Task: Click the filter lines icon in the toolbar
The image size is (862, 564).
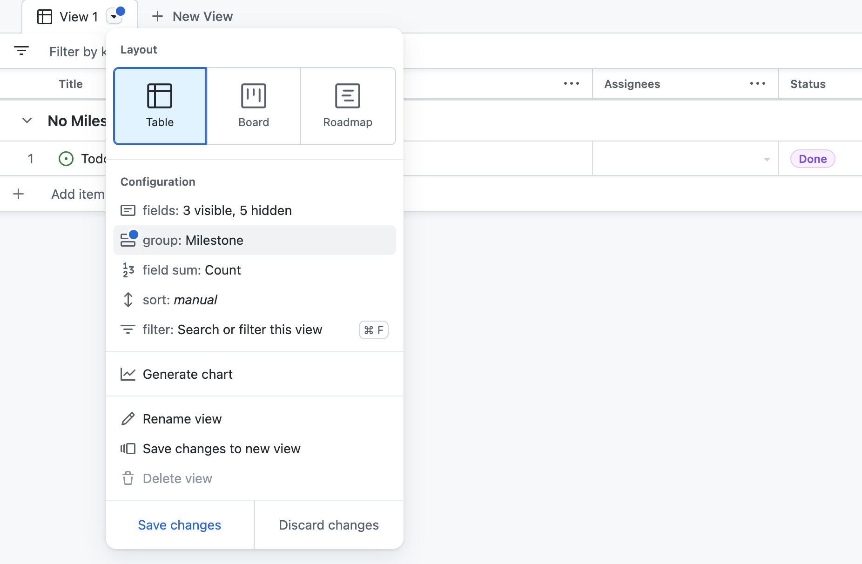Action: (21, 51)
